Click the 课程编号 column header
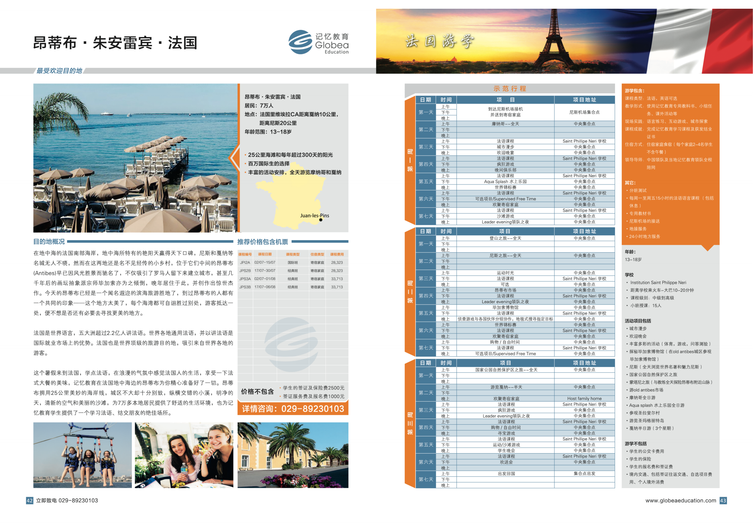The width and height of the screenshot is (753, 532). point(245,254)
